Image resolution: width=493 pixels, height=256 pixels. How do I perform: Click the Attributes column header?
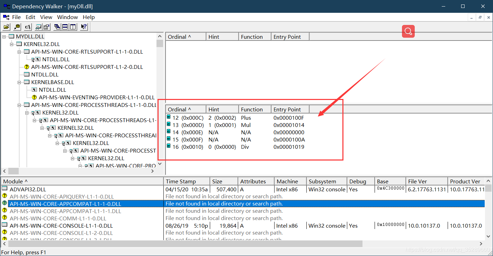(x=256, y=181)
